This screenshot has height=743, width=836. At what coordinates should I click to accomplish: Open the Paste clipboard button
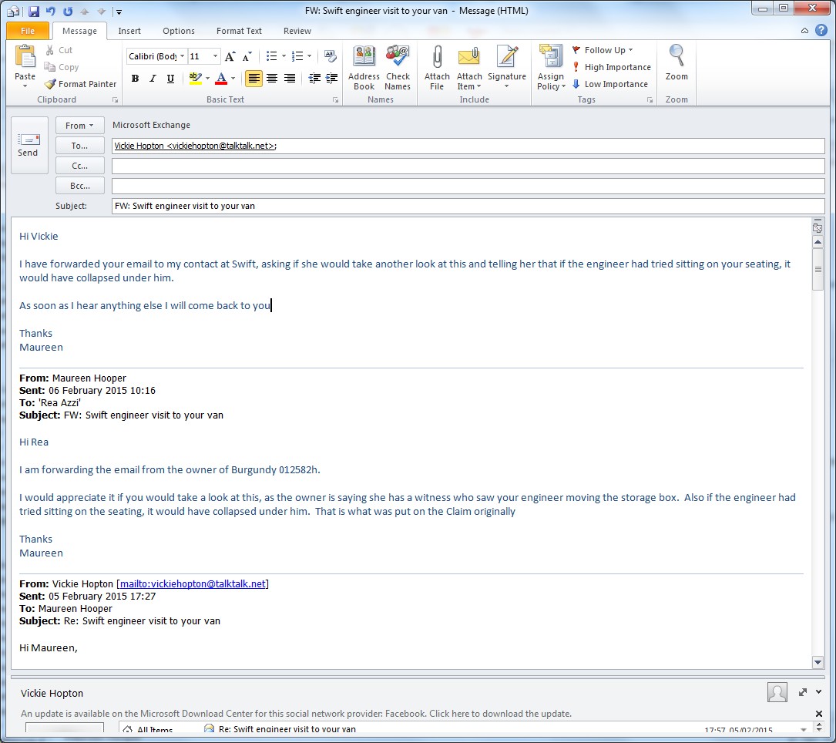(25, 67)
